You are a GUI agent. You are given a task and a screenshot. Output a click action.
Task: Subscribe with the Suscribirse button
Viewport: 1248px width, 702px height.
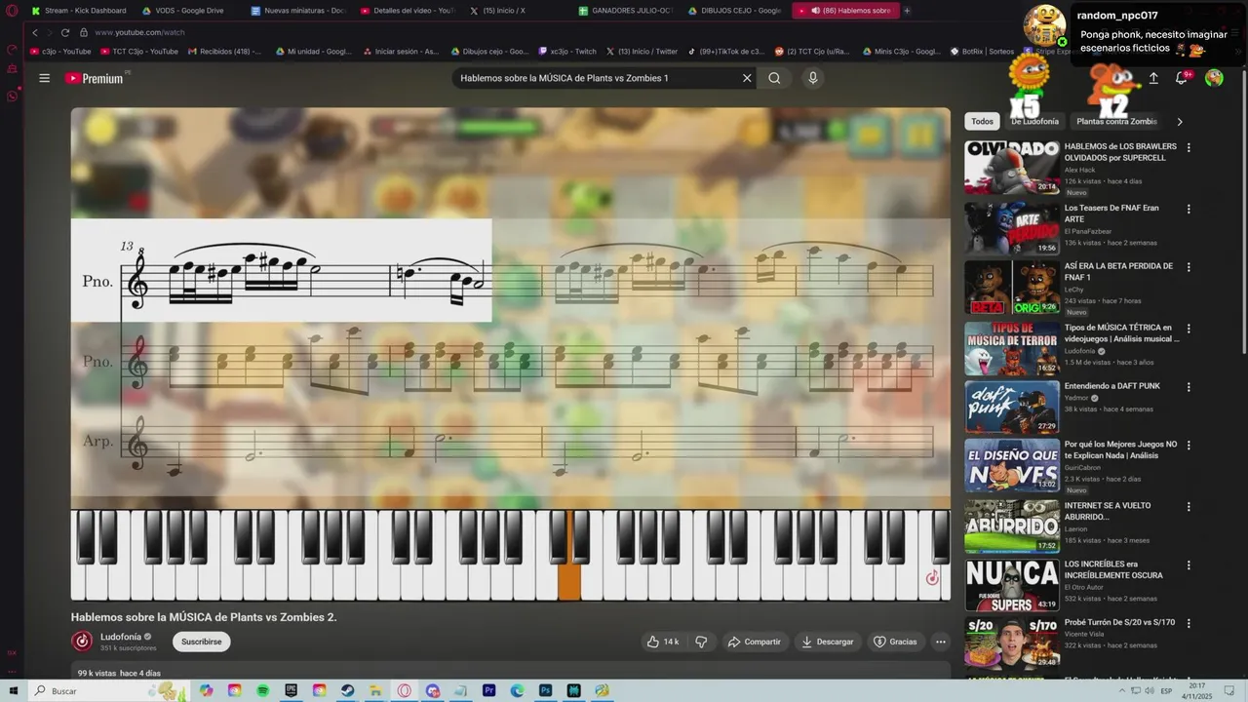[x=201, y=642]
